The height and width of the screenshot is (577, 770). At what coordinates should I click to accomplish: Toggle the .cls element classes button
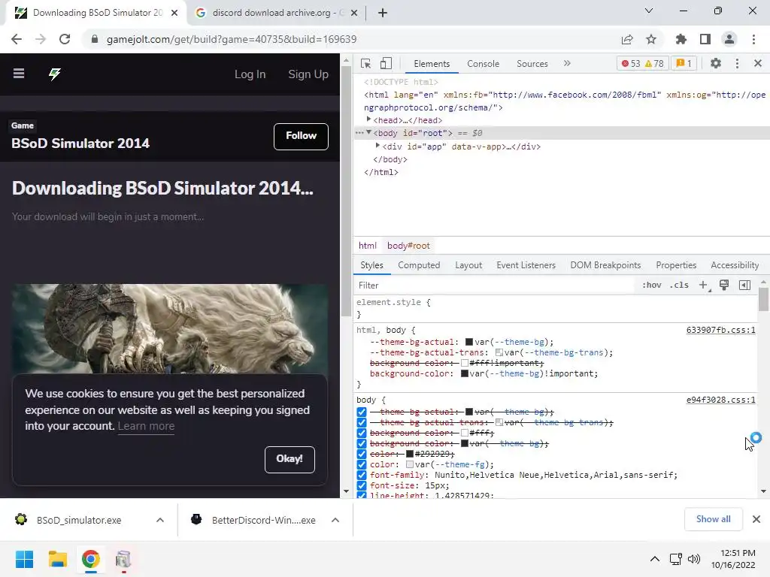click(x=679, y=285)
